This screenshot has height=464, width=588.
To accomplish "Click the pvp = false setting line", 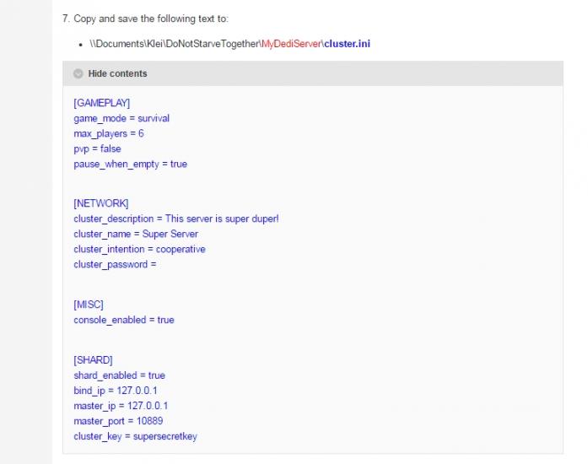I will click(97, 148).
